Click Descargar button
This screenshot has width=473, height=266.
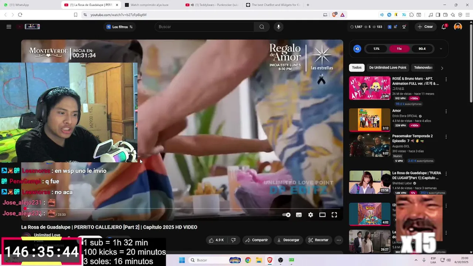pyautogui.click(x=288, y=240)
